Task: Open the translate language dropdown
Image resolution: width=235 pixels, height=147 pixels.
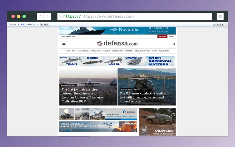Action: tap(23, 24)
